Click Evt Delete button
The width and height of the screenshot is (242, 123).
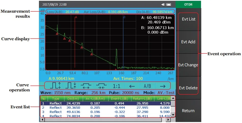pyautogui.click(x=189, y=88)
